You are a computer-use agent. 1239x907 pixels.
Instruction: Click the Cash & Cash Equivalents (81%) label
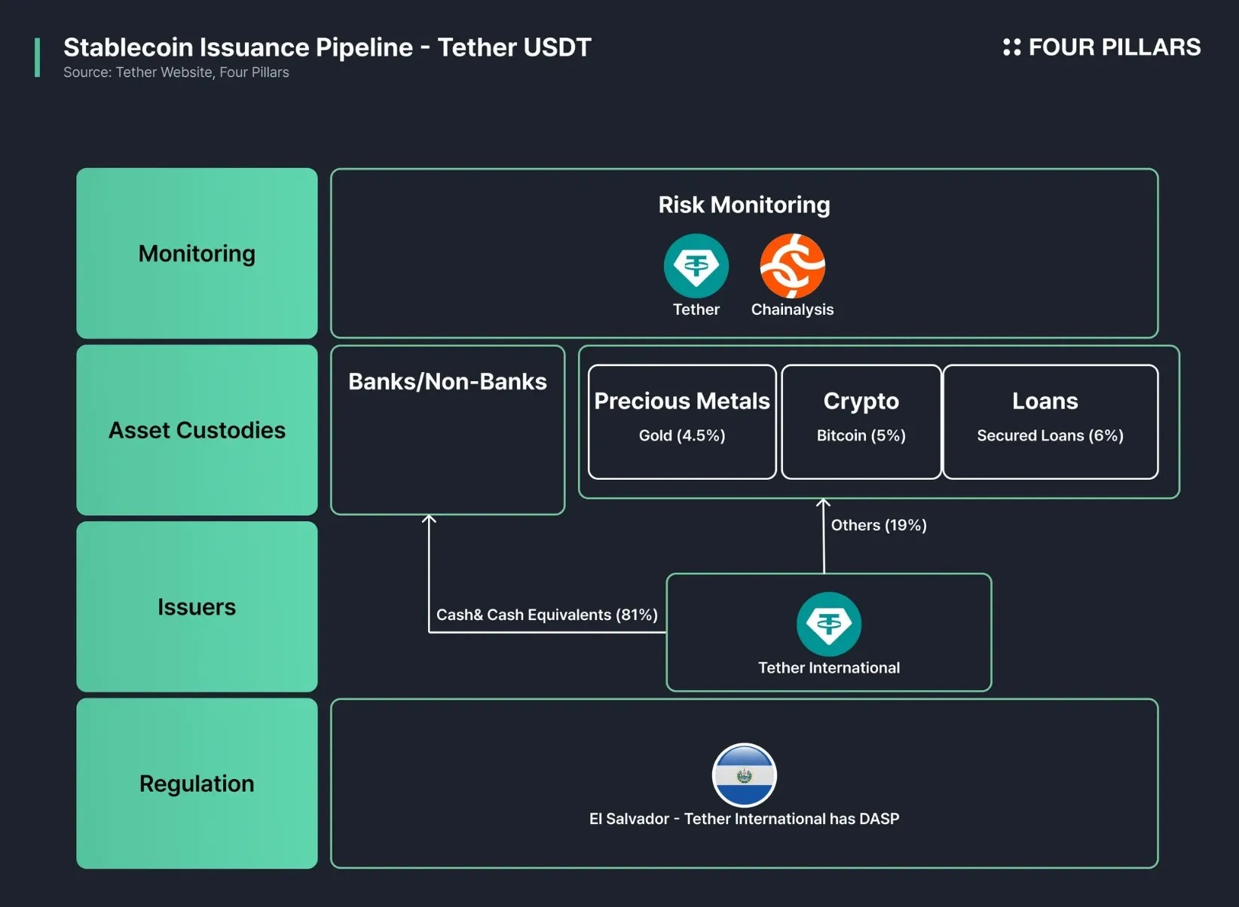pyautogui.click(x=546, y=615)
